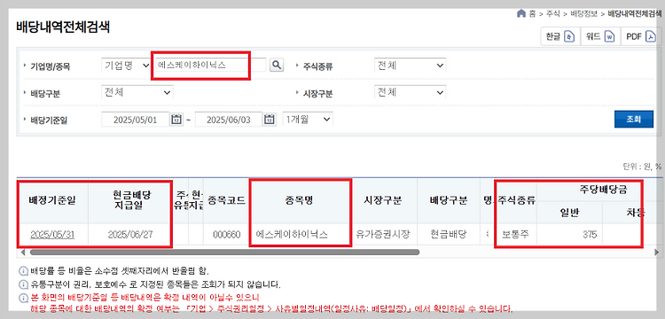Screen dimensions: 665x319
Task: Click the 주식종류 column header in table
Action: coord(517,201)
